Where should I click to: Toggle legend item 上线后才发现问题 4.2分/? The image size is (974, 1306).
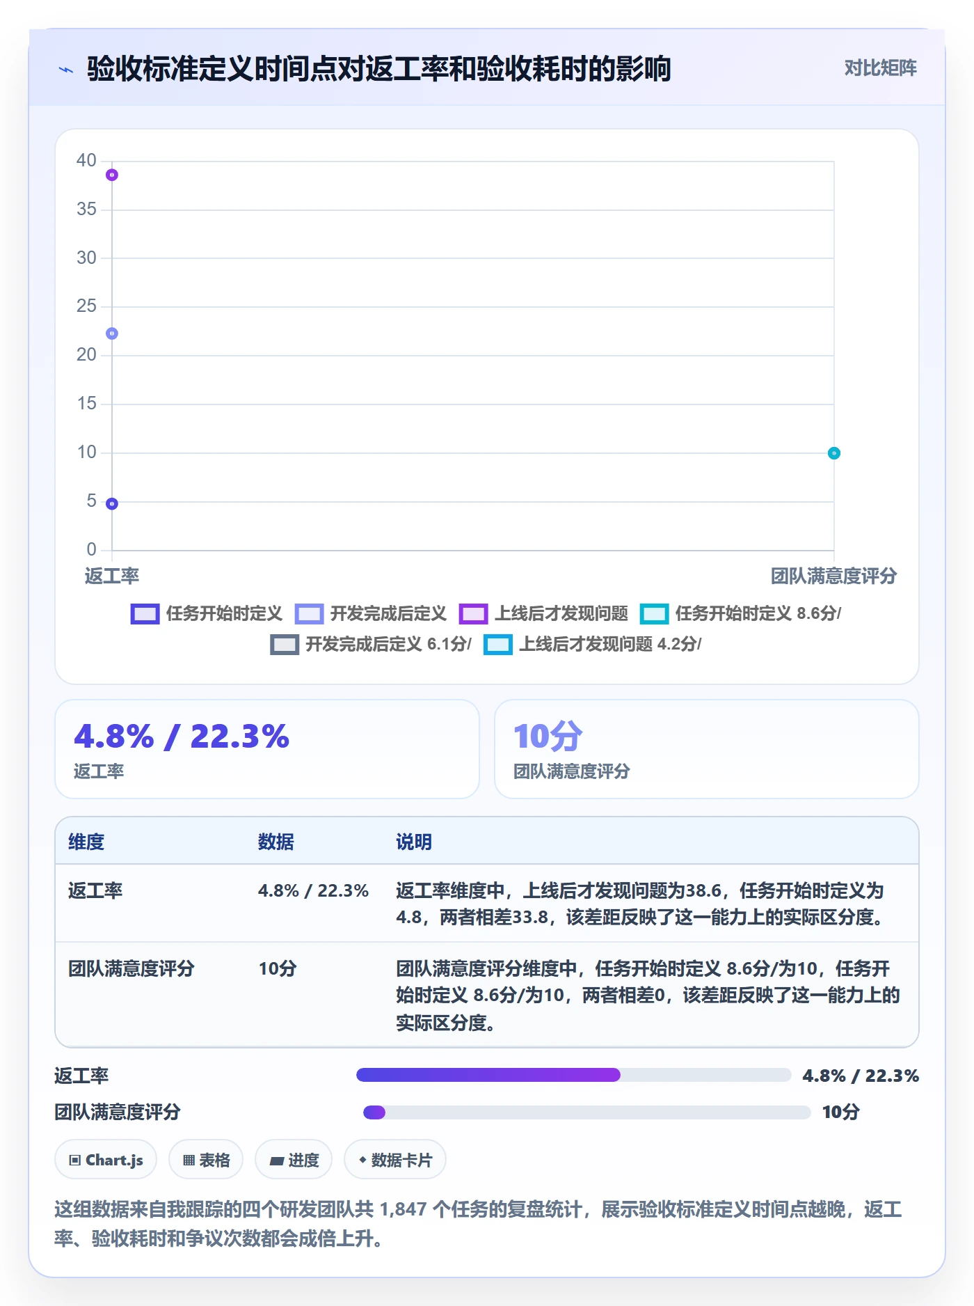pos(593,645)
